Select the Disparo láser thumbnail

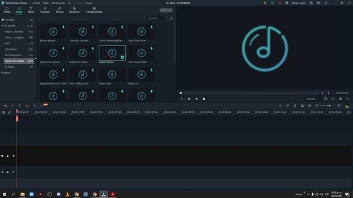click(x=112, y=74)
